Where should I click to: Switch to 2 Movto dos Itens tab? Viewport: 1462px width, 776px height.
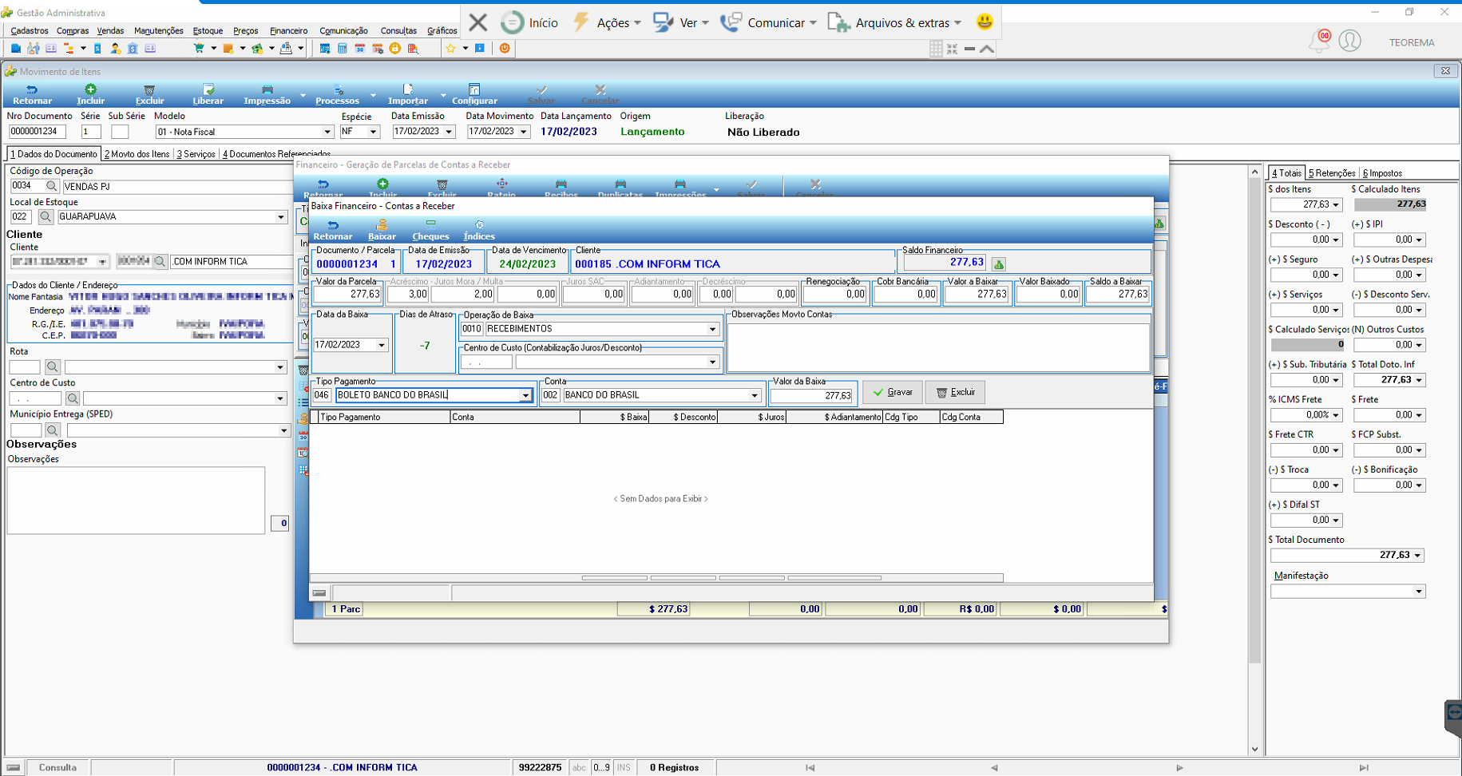coord(137,154)
